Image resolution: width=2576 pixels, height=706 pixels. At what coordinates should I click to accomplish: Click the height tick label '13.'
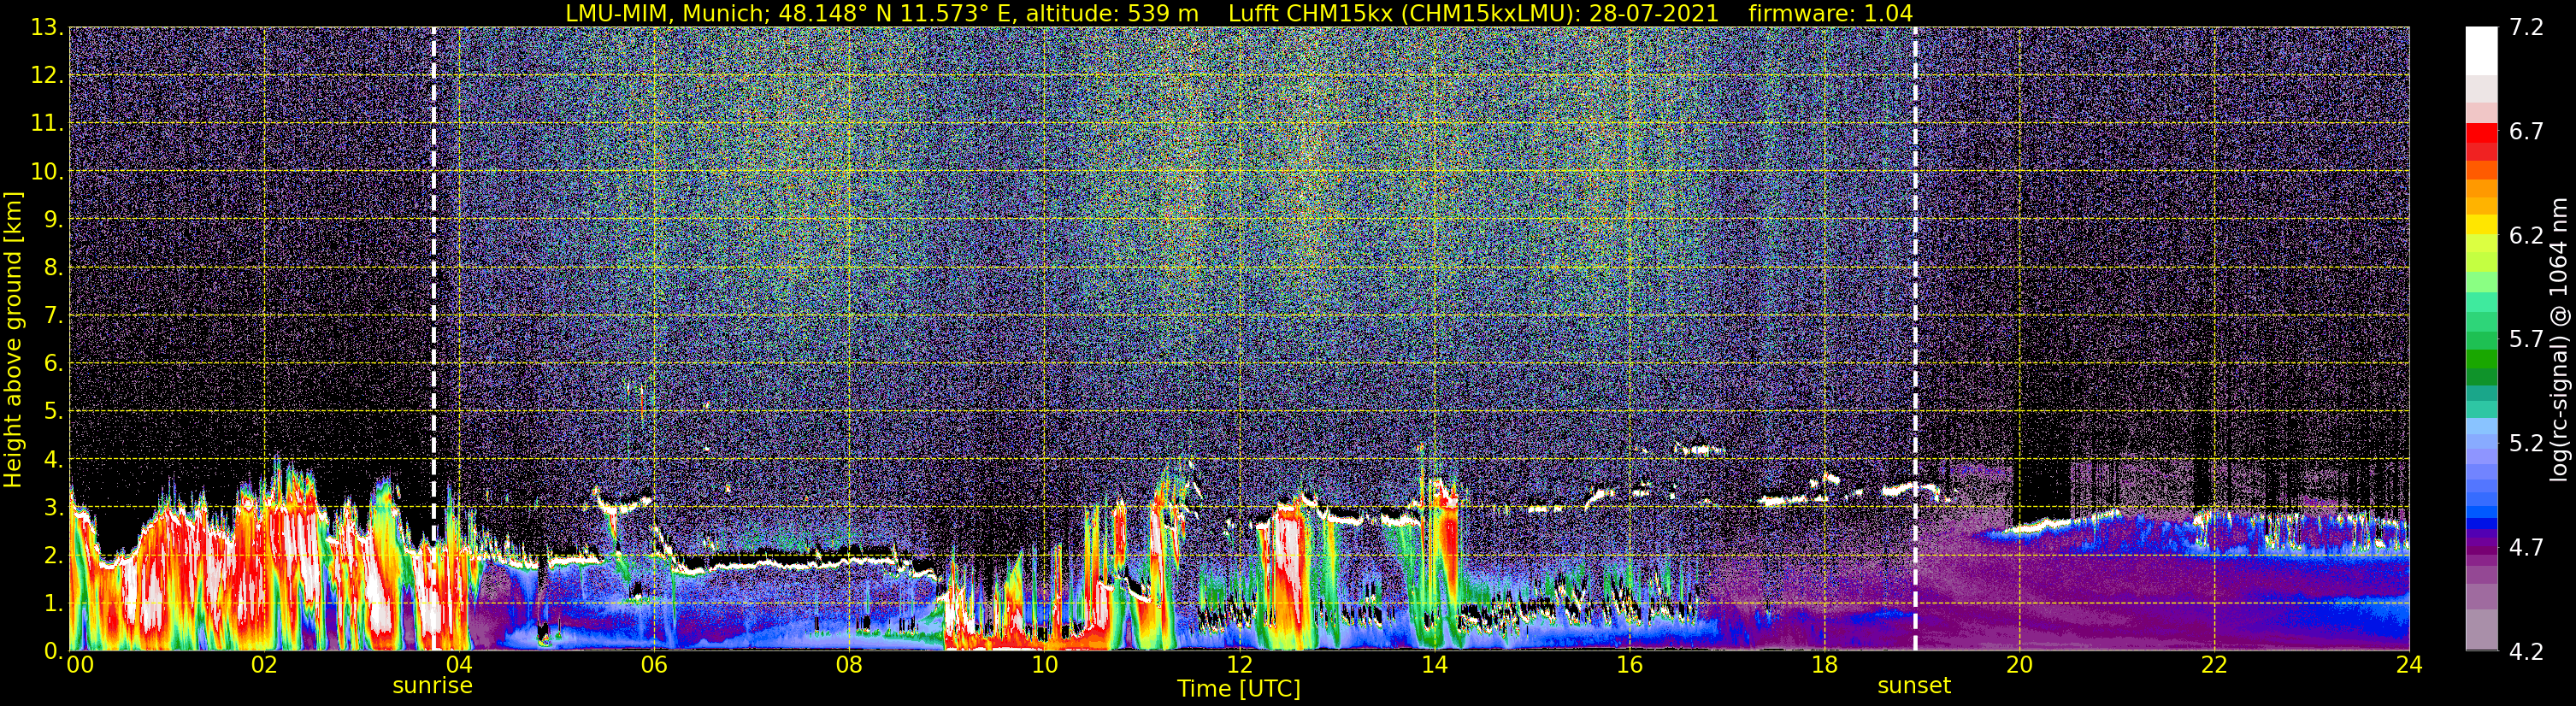tap(47, 28)
